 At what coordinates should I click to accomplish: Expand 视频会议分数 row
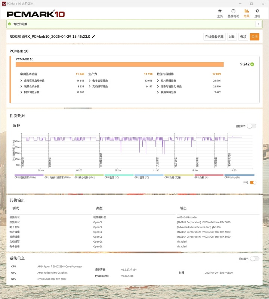[x=21, y=86]
